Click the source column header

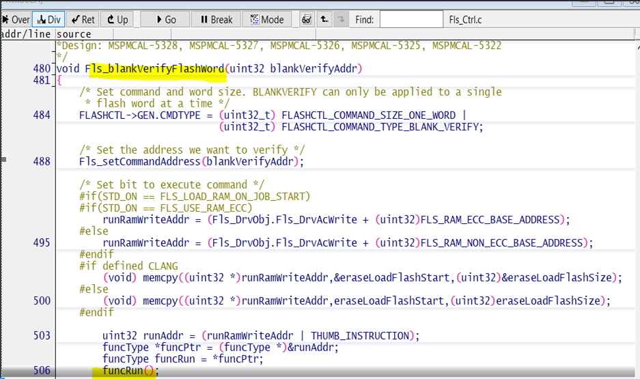tap(74, 34)
